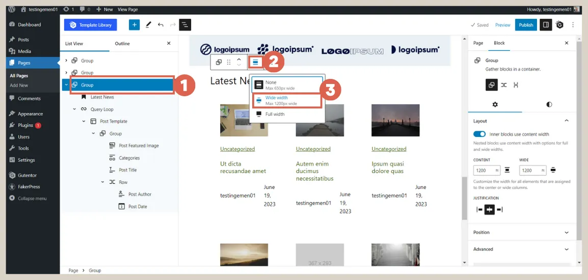The width and height of the screenshot is (588, 280).
Task: Expand the first Group in List View
Action: 66,61
